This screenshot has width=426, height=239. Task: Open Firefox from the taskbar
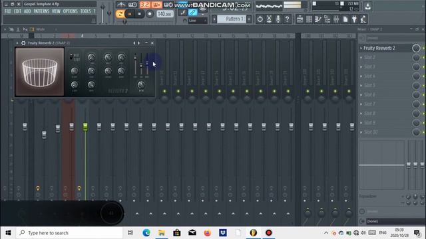pyautogui.click(x=208, y=233)
